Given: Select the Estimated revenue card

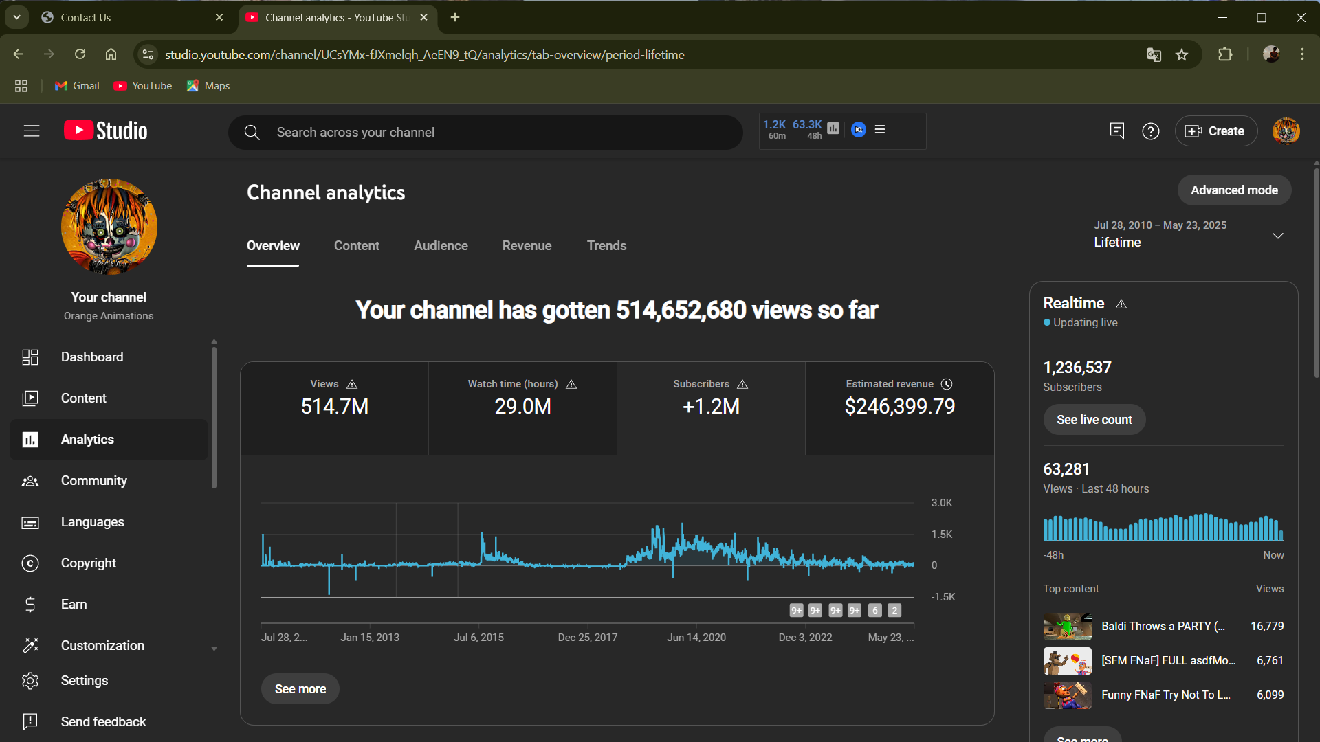Looking at the screenshot, I should 899,408.
